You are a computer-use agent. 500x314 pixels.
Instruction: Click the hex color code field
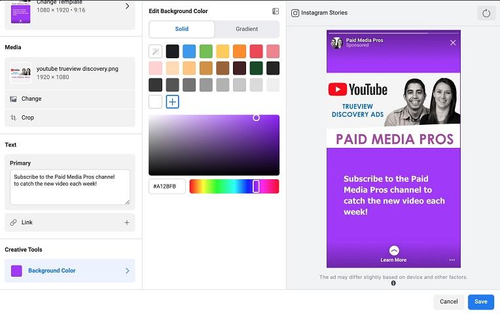coord(167,186)
